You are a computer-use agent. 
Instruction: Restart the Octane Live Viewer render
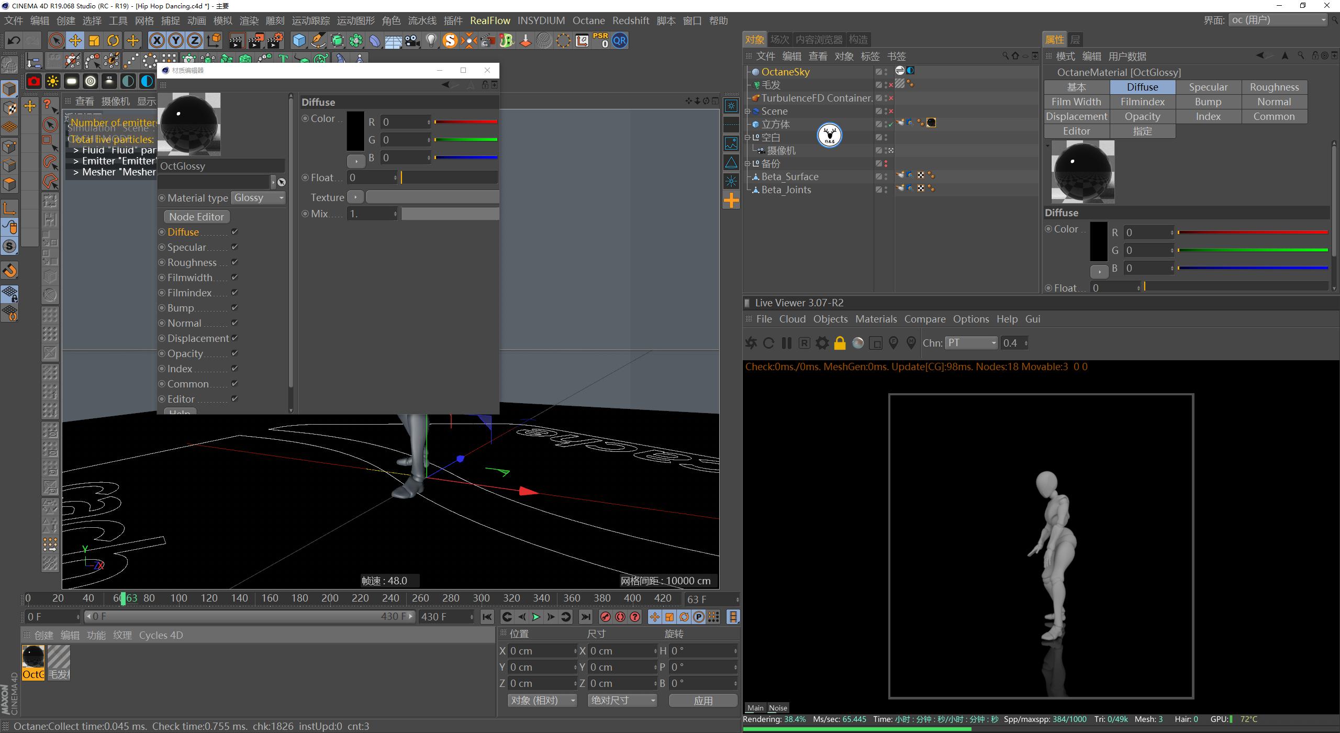768,343
